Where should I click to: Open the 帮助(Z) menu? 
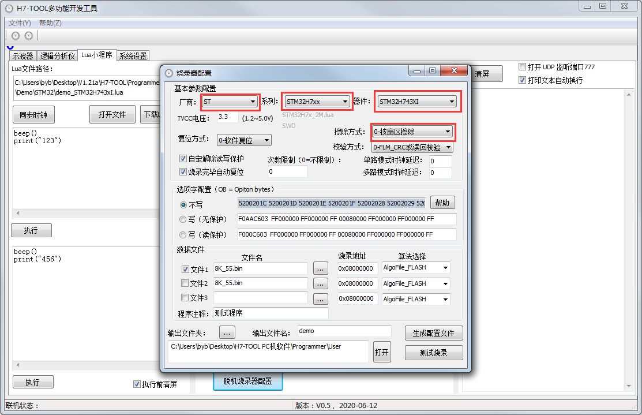click(x=50, y=23)
